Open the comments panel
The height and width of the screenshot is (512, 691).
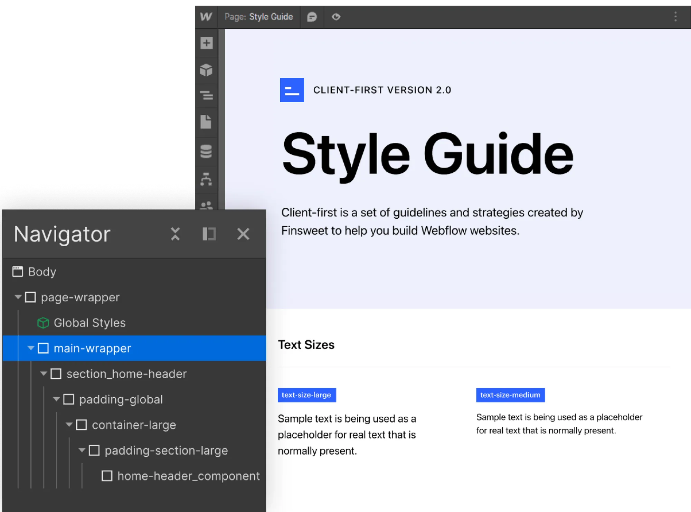click(312, 17)
